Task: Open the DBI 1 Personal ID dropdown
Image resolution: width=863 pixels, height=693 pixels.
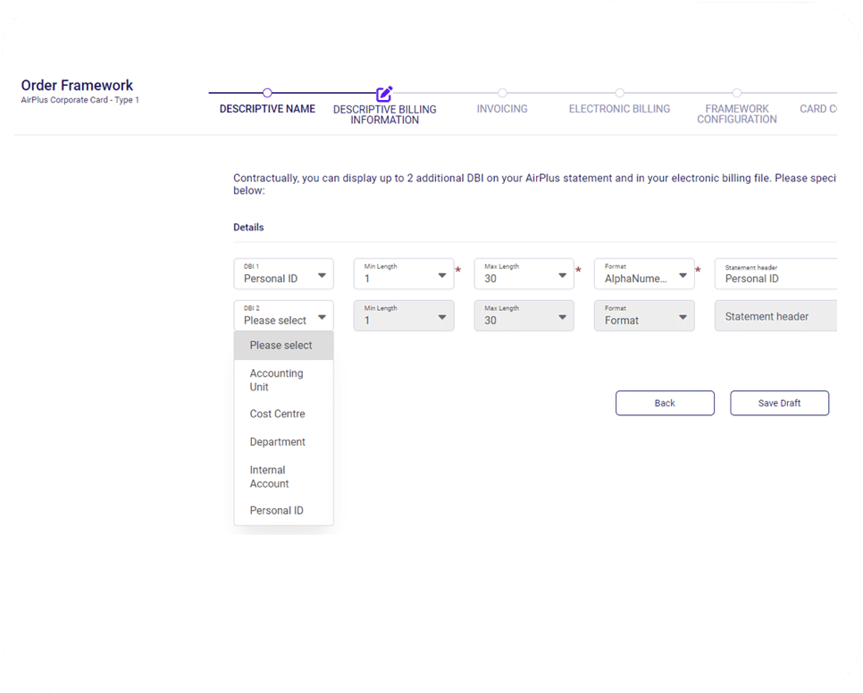Action: click(283, 274)
